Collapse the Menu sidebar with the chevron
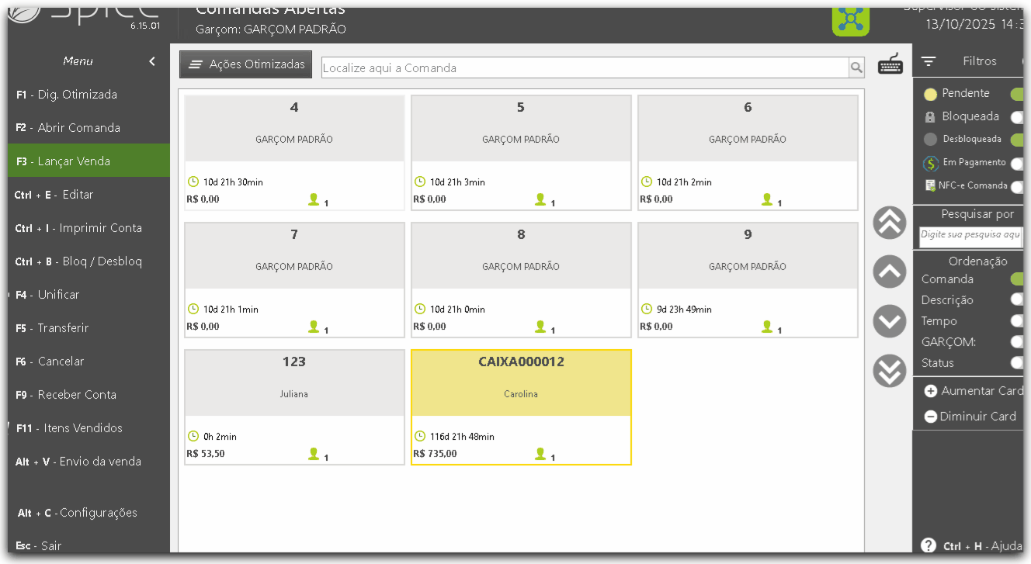This screenshot has width=1031, height=564. click(x=152, y=61)
